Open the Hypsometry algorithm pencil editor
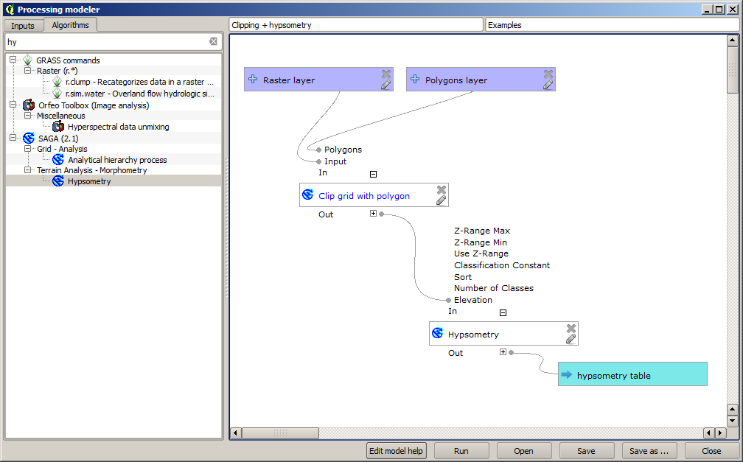Viewport: 743px width, 462px height. click(571, 339)
